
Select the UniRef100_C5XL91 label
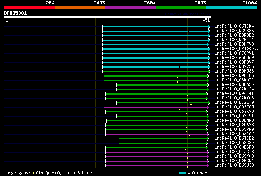(234, 116)
